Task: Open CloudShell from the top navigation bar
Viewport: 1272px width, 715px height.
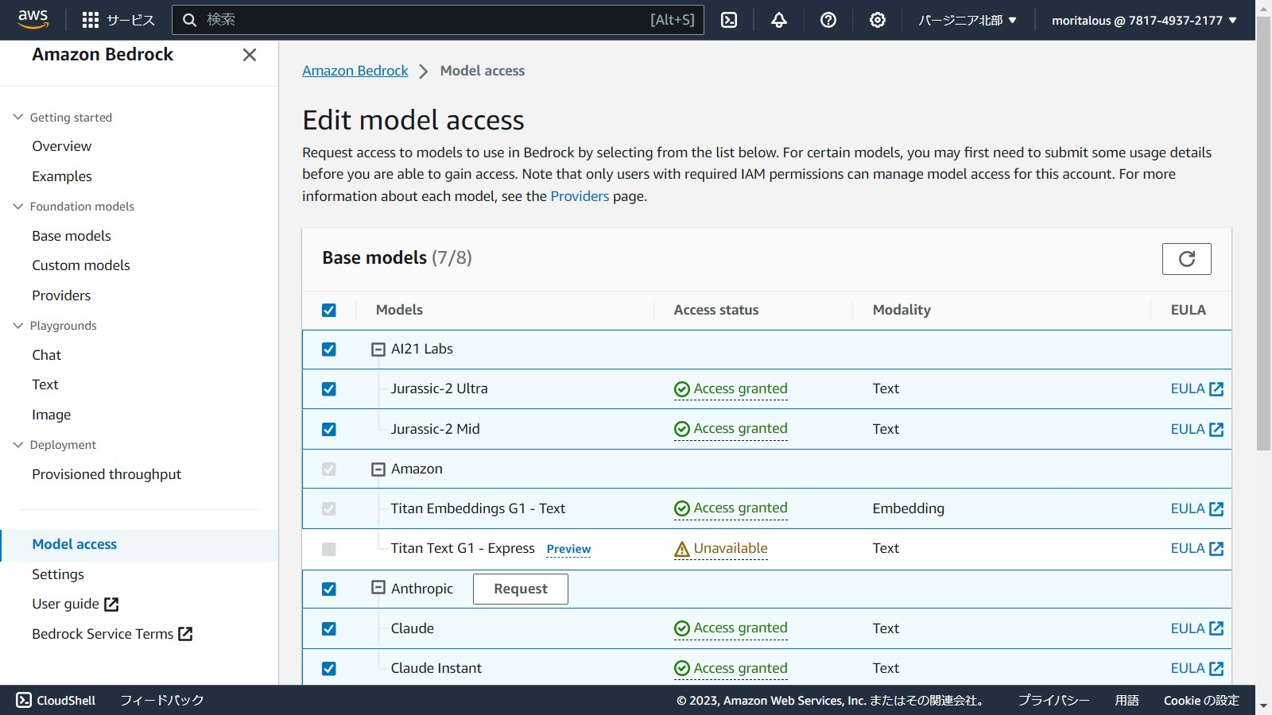Action: coord(729,20)
